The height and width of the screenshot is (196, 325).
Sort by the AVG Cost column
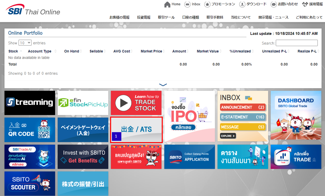[123, 51]
